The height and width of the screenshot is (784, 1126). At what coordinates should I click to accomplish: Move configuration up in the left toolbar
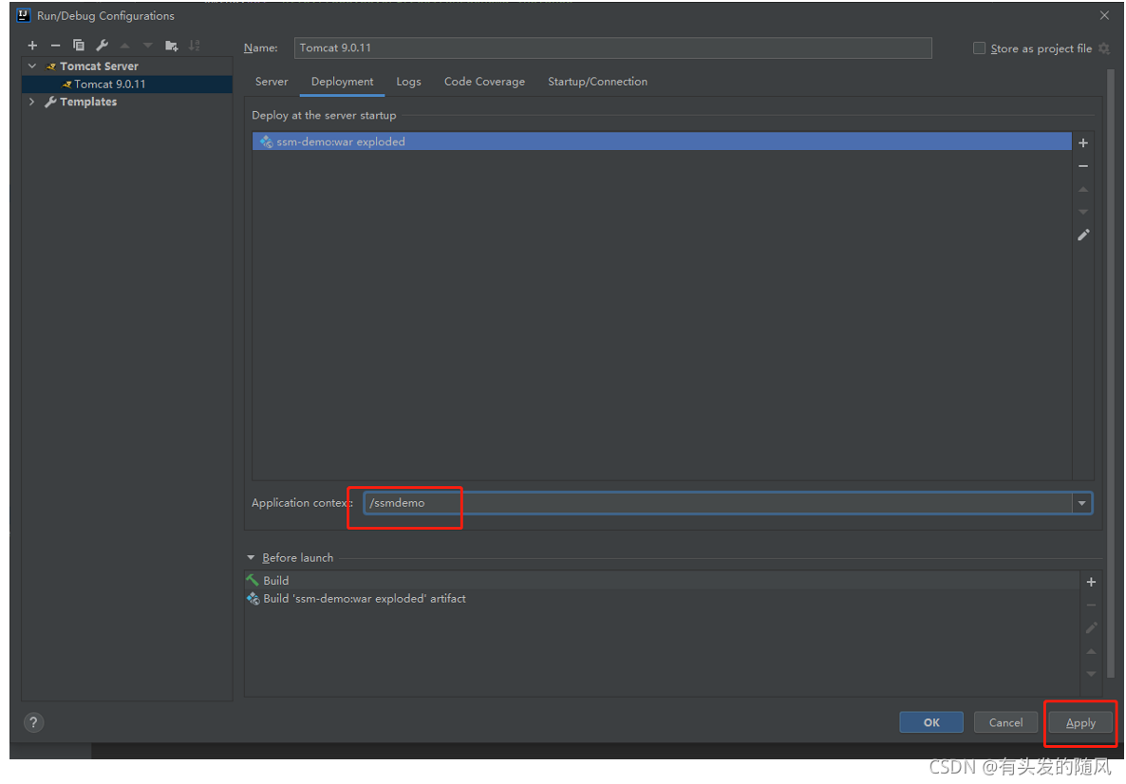(x=125, y=46)
